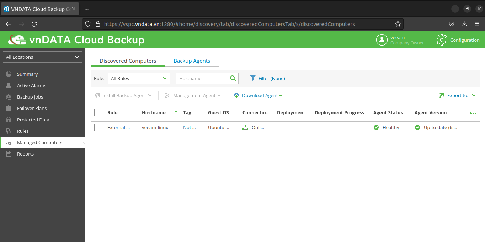Click the Configuration gear icon
The width and height of the screenshot is (485, 242).
441,40
